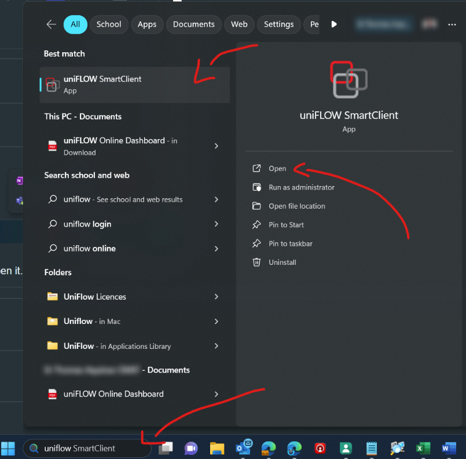Choose Uninstall for uniFLOW SmartClient
The height and width of the screenshot is (459, 466).
[x=282, y=262]
